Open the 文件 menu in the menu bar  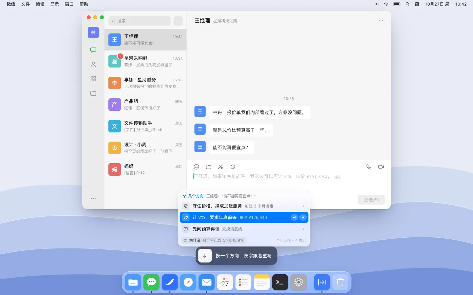pyautogui.click(x=26, y=4)
